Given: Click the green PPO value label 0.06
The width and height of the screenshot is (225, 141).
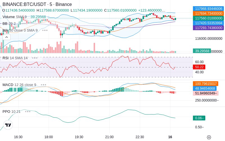Looking at the screenshot, I should tap(199, 118).
